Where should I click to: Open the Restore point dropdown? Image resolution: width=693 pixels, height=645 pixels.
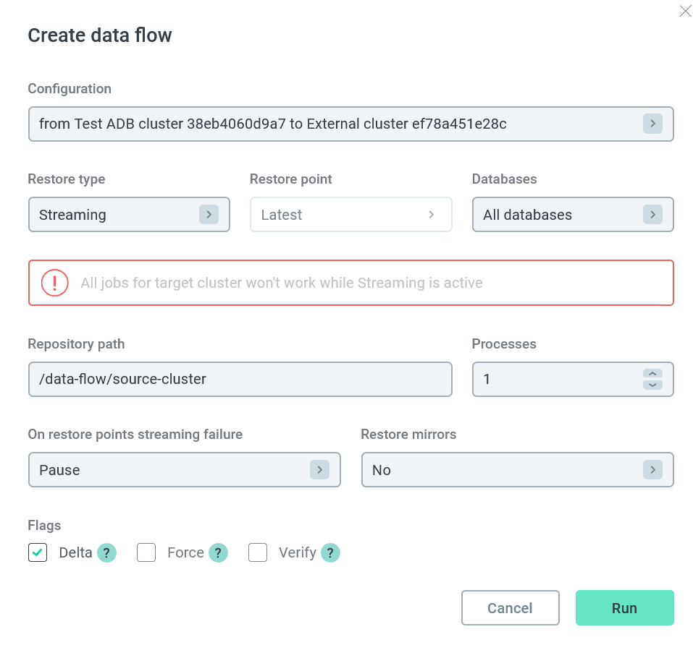(x=350, y=215)
